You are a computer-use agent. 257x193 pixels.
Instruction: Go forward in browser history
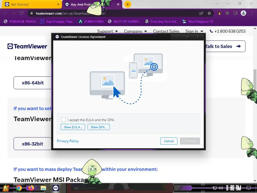click(14, 13)
